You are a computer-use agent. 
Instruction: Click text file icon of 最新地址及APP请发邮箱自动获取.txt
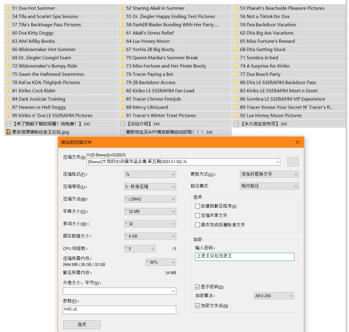(123, 132)
